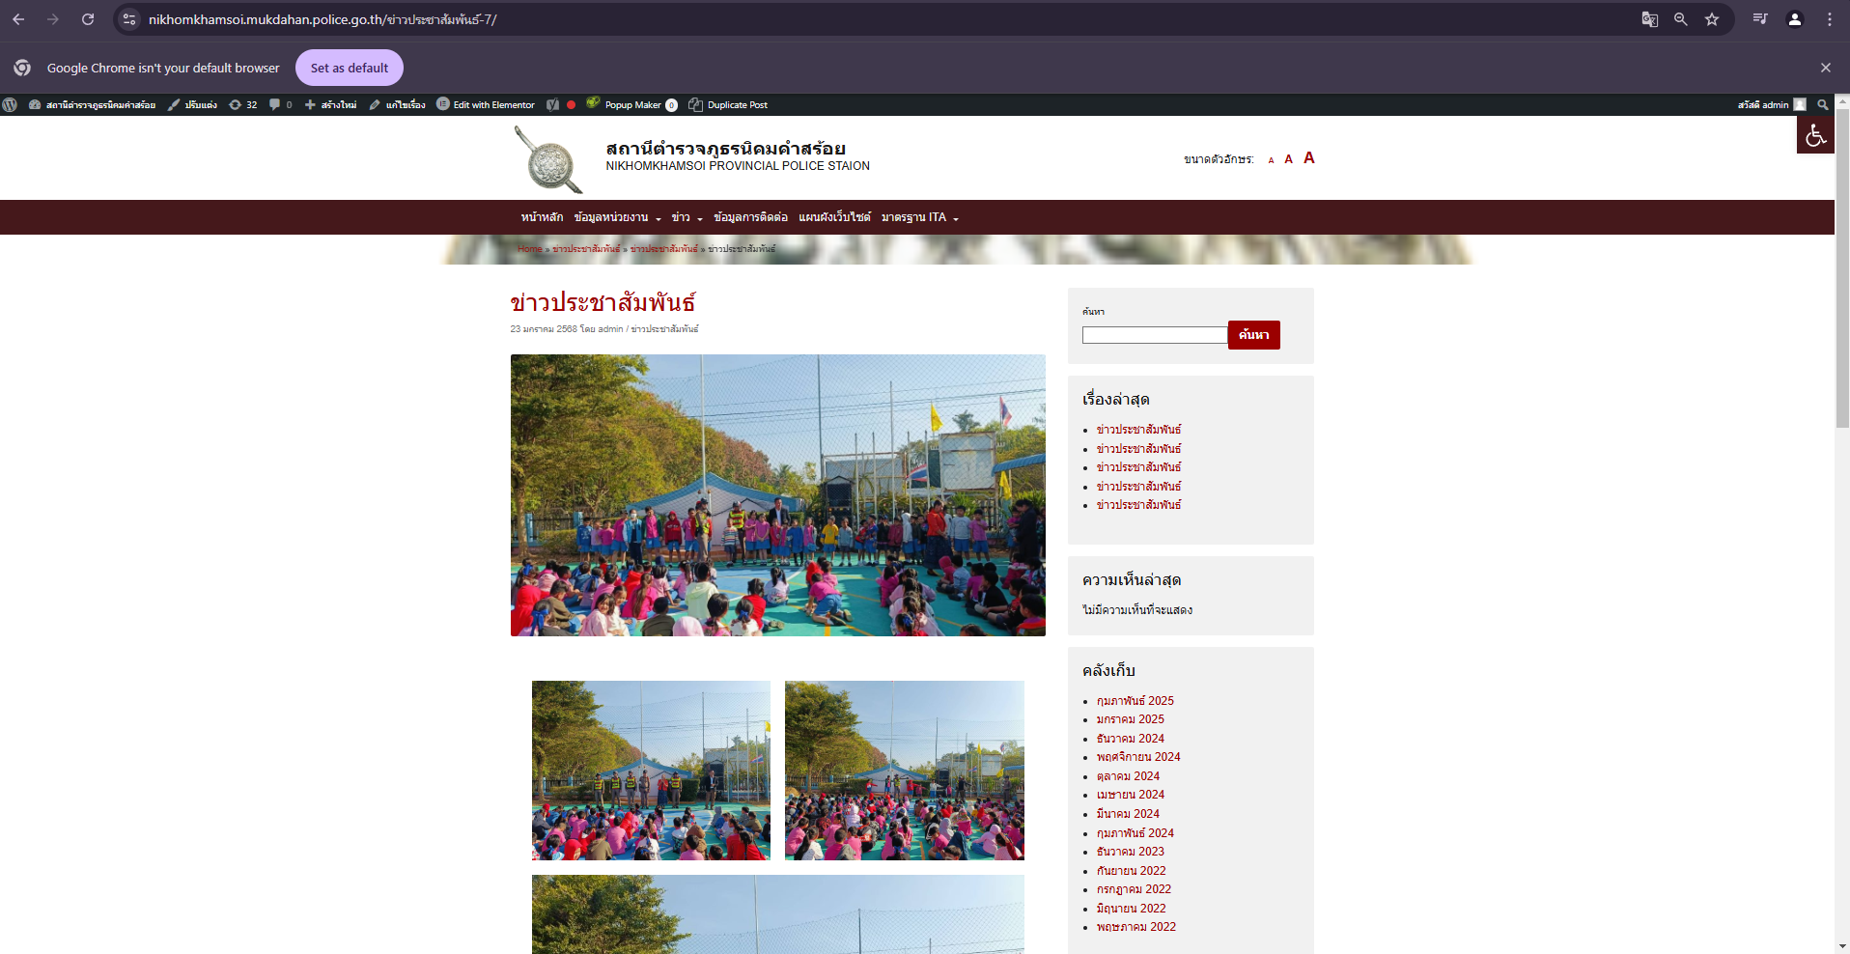Screen dimensions: 1850x954
Task: Open the Chrome media control icon
Action: coord(1760,19)
